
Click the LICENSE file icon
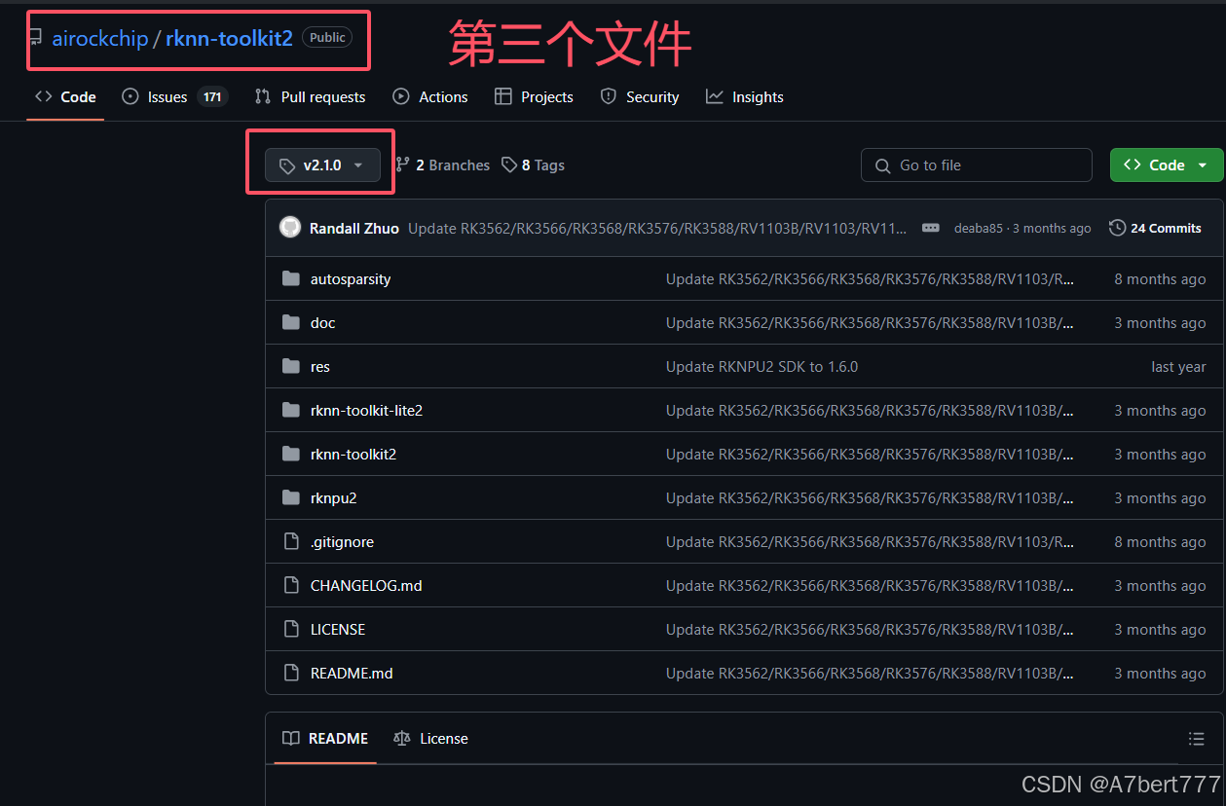click(290, 629)
